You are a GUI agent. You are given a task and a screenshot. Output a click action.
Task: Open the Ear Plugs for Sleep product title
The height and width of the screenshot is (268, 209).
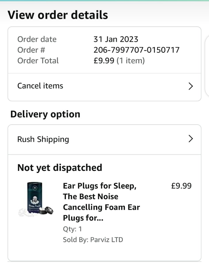pyautogui.click(x=101, y=202)
